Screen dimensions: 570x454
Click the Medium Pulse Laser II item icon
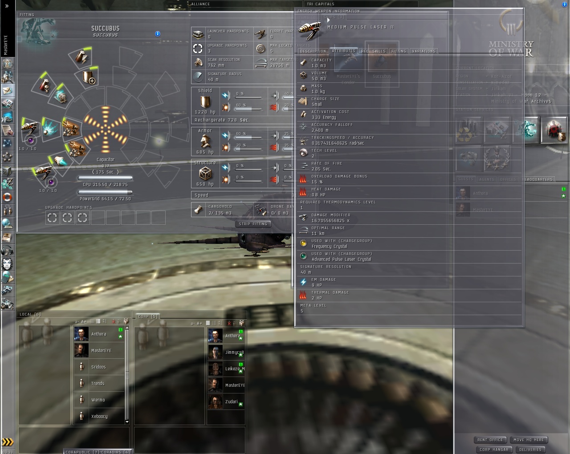[310, 30]
